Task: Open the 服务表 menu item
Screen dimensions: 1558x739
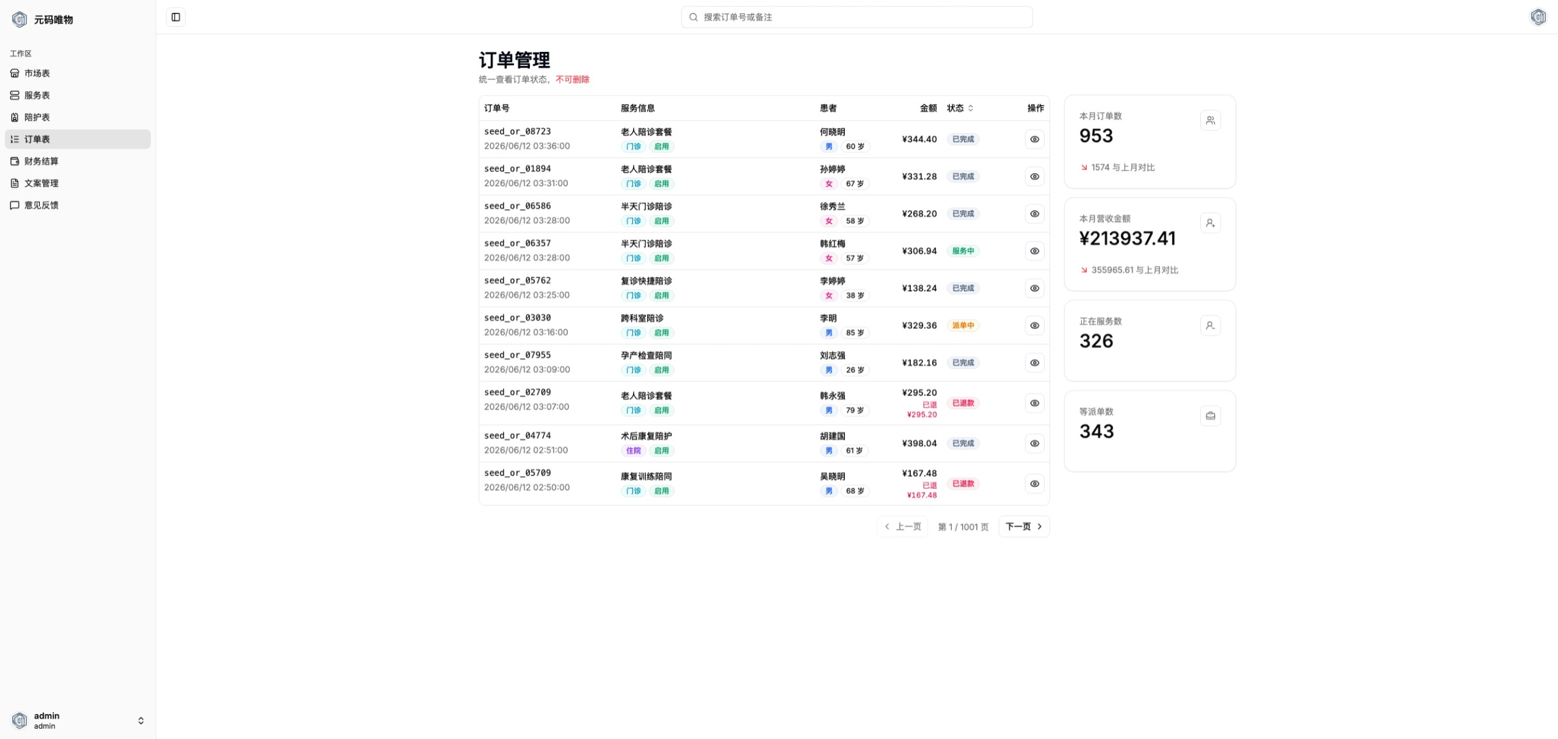Action: tap(77, 95)
